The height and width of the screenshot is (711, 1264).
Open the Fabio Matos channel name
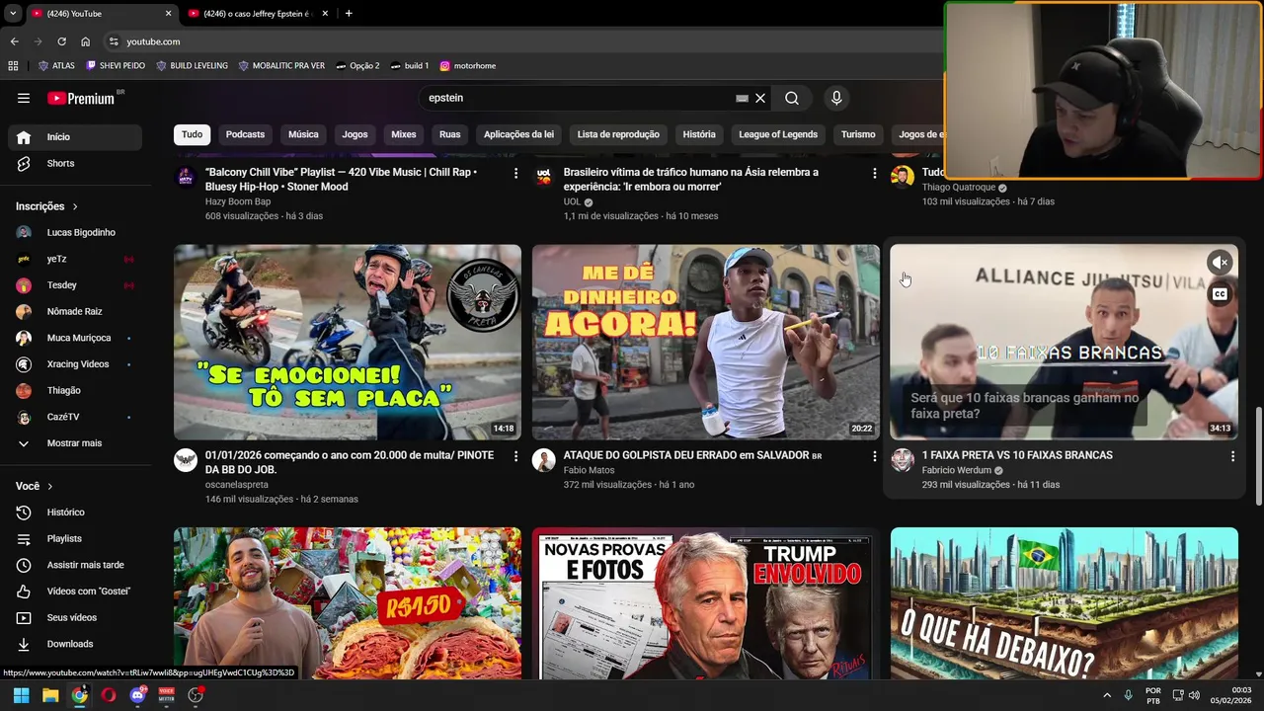[589, 470]
